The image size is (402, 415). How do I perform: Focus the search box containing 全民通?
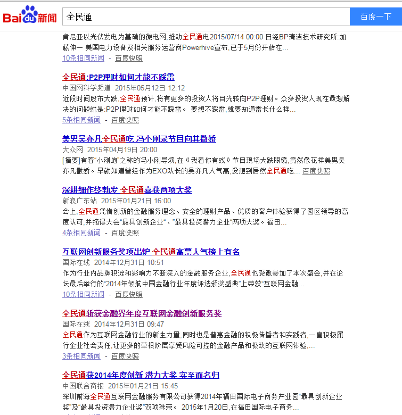coord(206,16)
